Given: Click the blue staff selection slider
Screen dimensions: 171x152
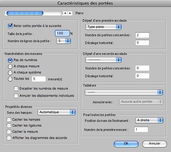Looking at the screenshot, I should 25,13.
